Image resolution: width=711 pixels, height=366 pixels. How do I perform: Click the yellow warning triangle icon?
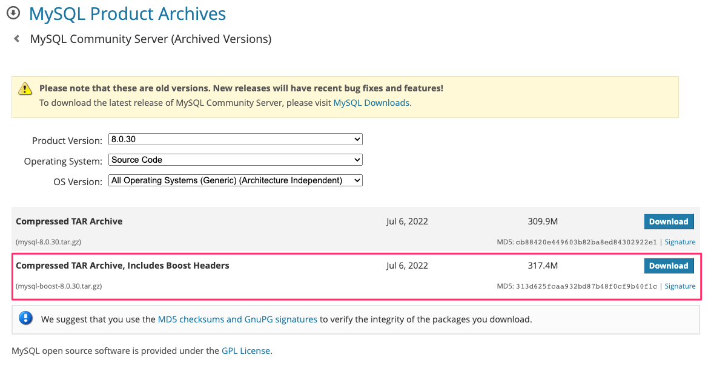pyautogui.click(x=25, y=89)
